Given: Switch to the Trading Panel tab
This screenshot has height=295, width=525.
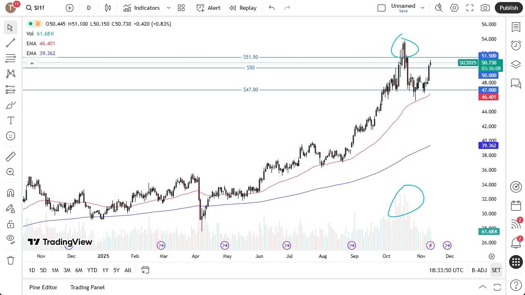Looking at the screenshot, I should pyautogui.click(x=87, y=287).
